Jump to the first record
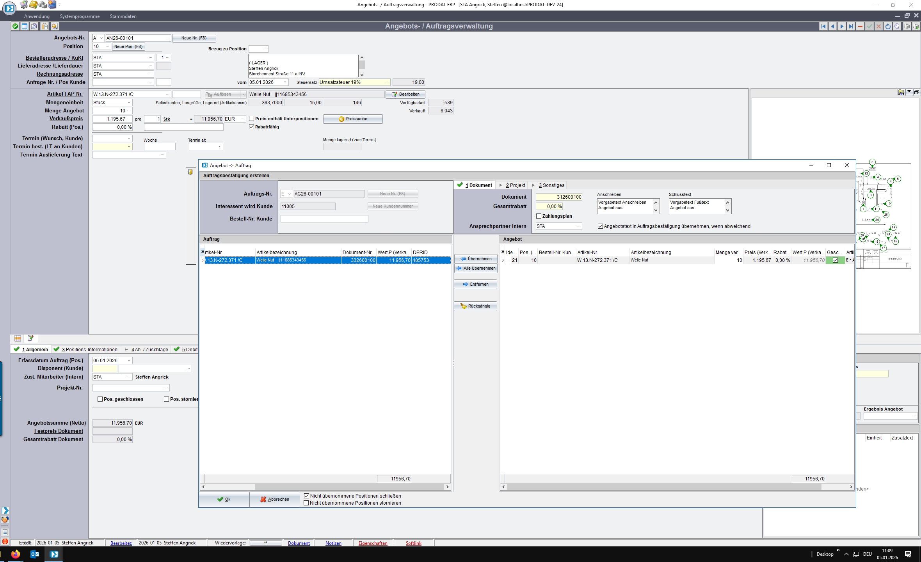921x562 pixels. [823, 26]
